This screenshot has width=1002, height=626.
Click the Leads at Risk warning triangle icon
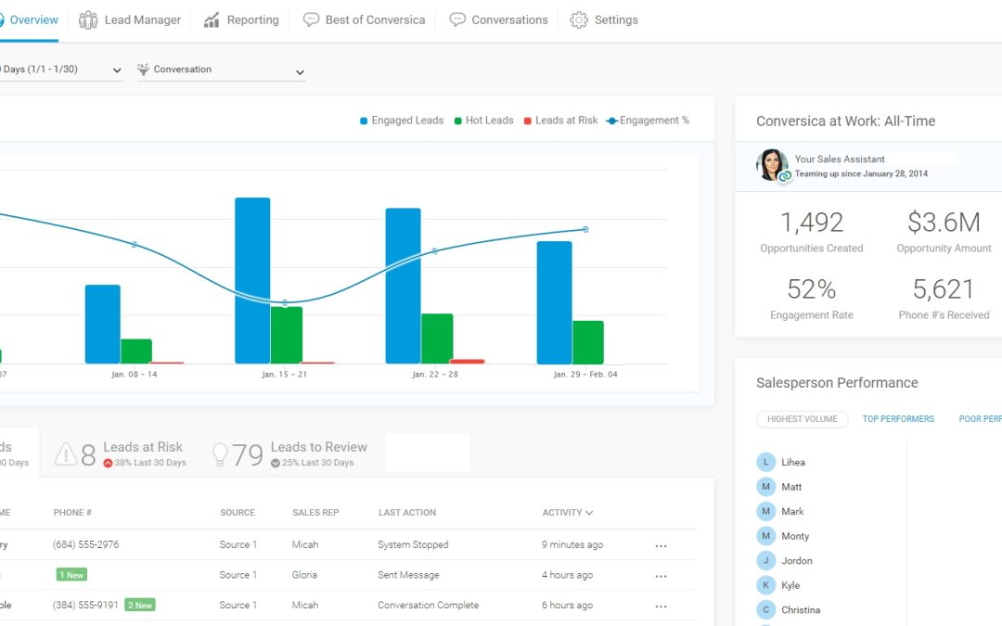(x=66, y=454)
